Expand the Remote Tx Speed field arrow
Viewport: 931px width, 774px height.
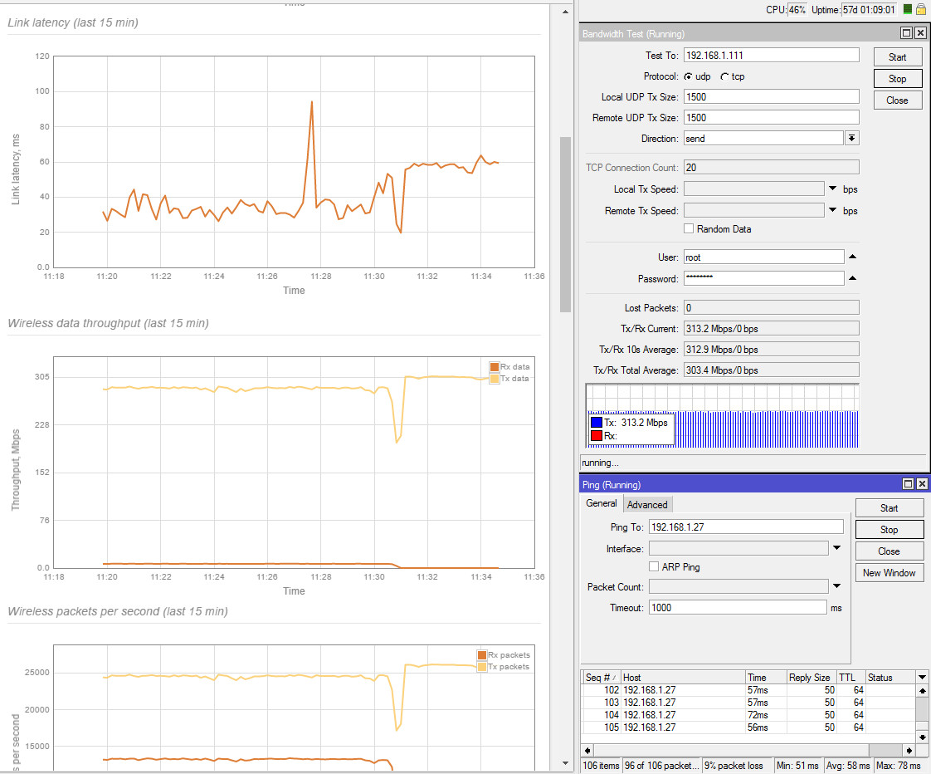tap(832, 210)
